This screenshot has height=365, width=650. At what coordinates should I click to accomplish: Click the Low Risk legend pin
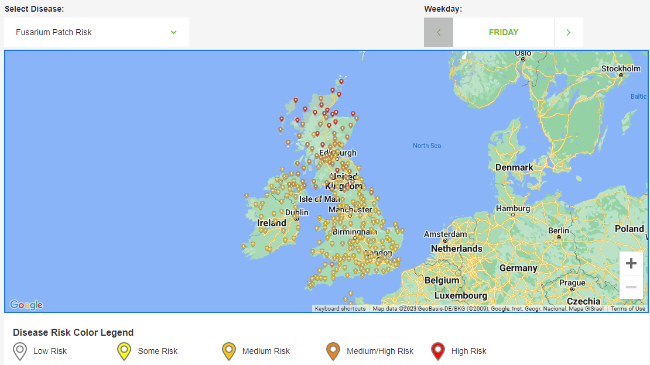tap(19, 350)
